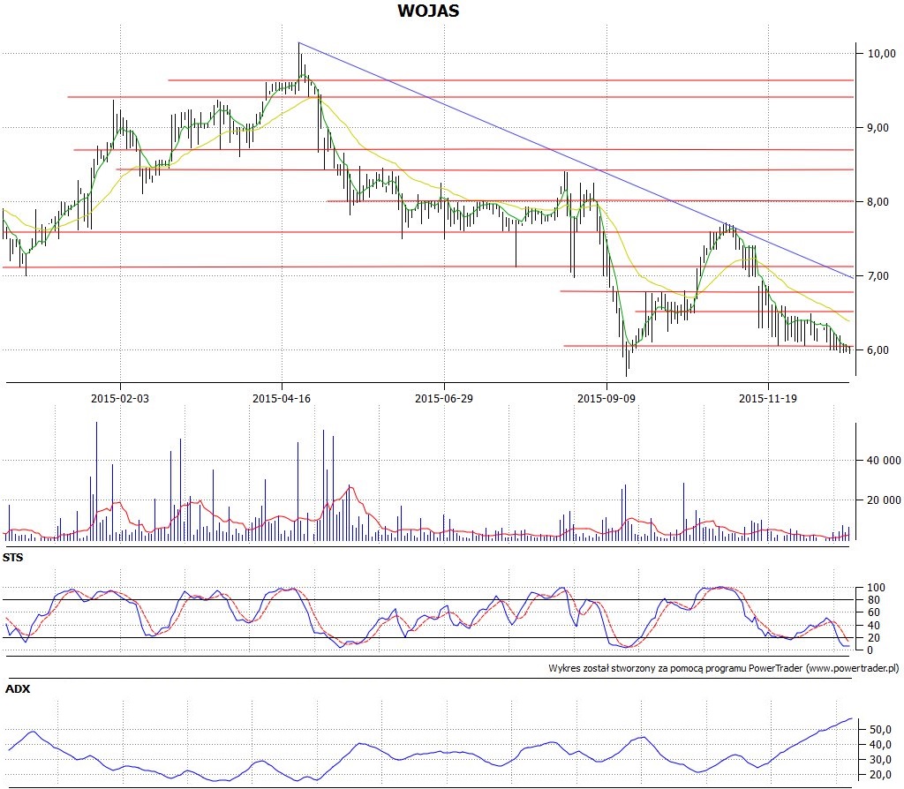The width and height of the screenshot is (904, 789).
Task: Click the ADX axis value 40,0
Action: tap(880, 745)
